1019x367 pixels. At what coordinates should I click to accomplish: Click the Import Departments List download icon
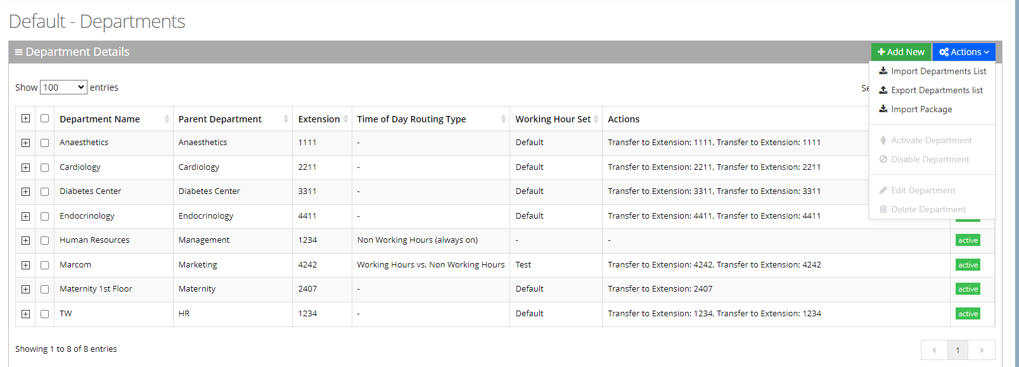tap(883, 71)
